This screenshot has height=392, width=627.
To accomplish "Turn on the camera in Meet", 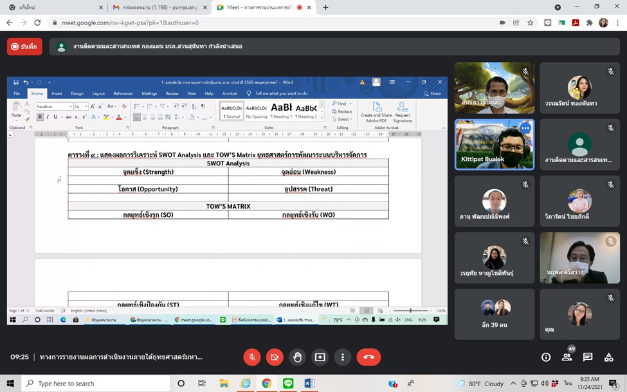I will (275, 357).
